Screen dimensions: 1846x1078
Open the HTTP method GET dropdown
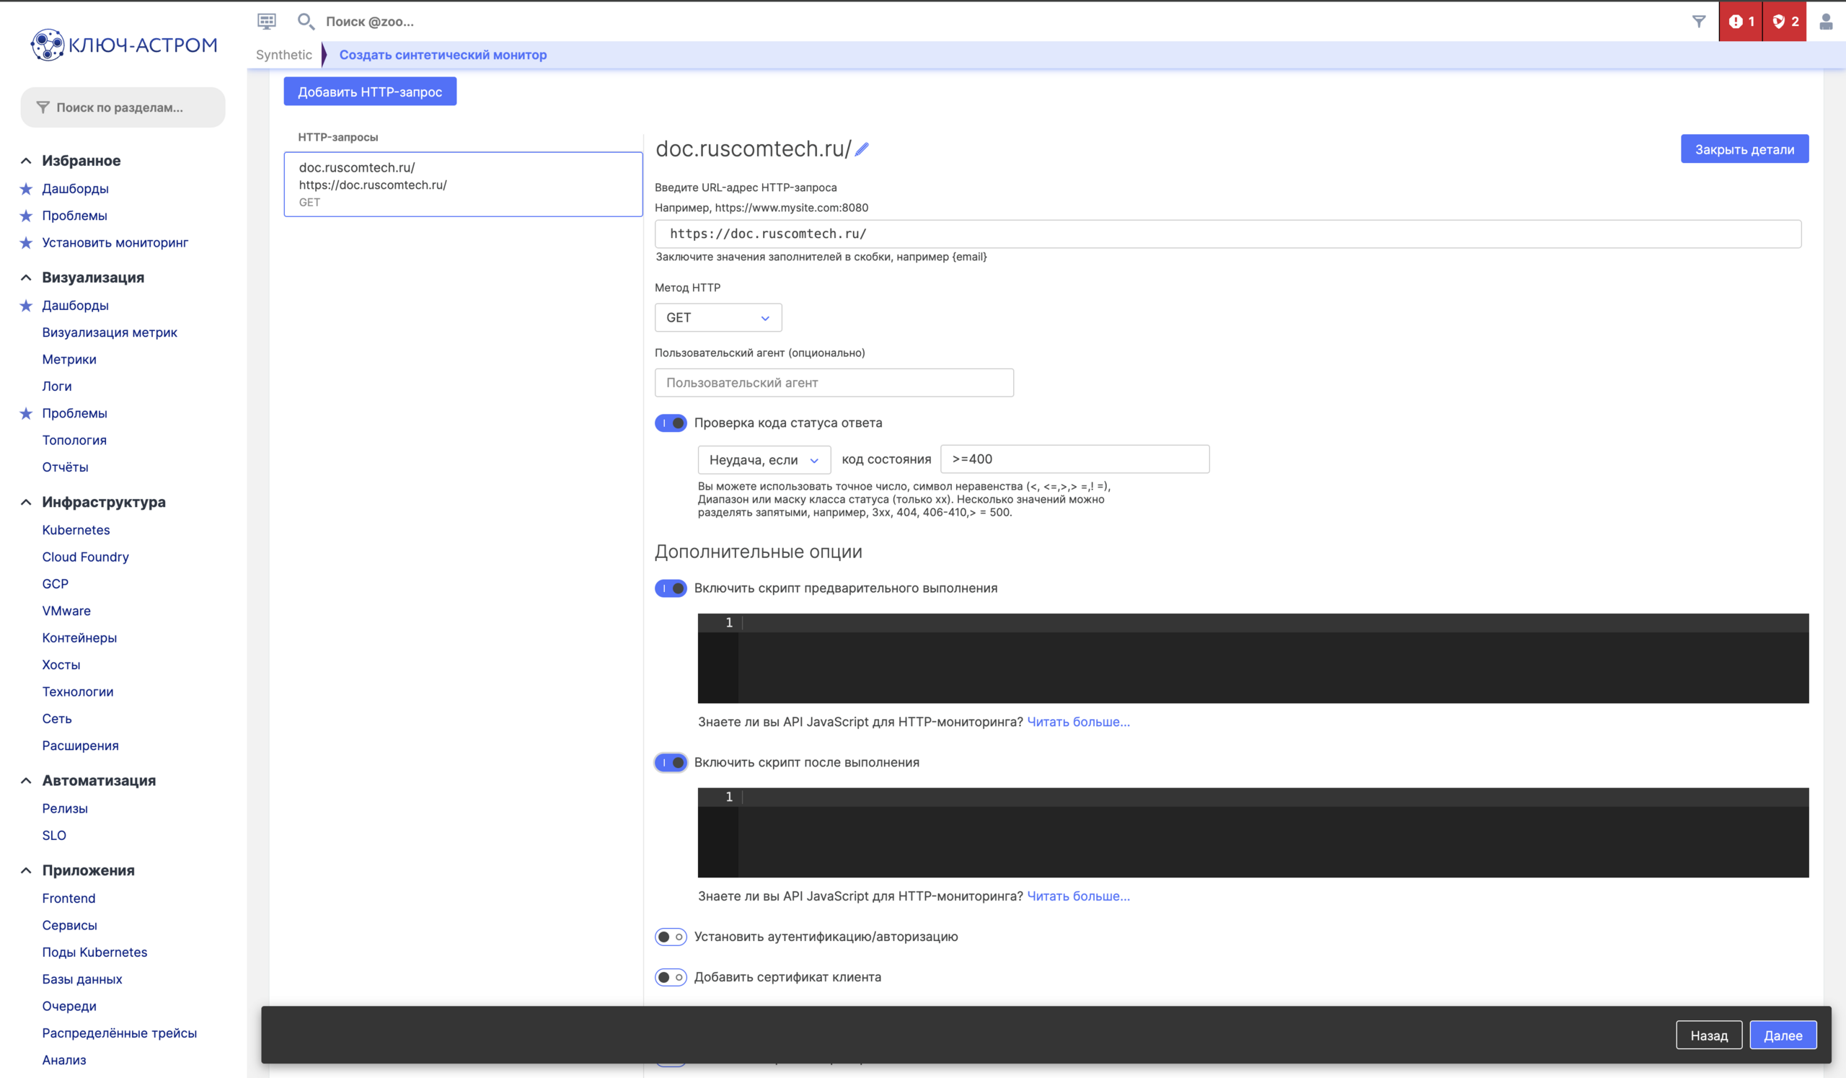718,317
